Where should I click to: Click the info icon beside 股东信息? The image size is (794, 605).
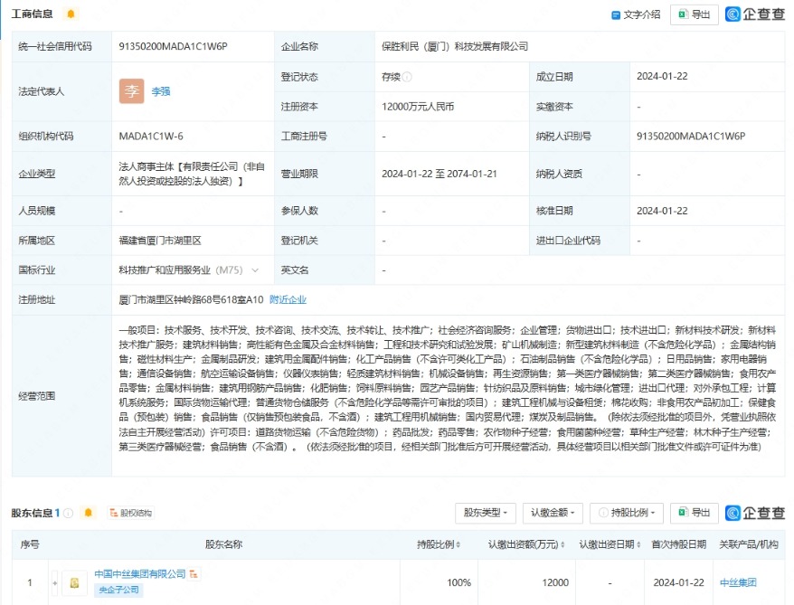[69, 513]
